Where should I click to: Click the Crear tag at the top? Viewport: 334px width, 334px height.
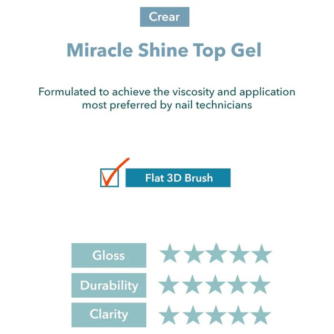pos(165,17)
